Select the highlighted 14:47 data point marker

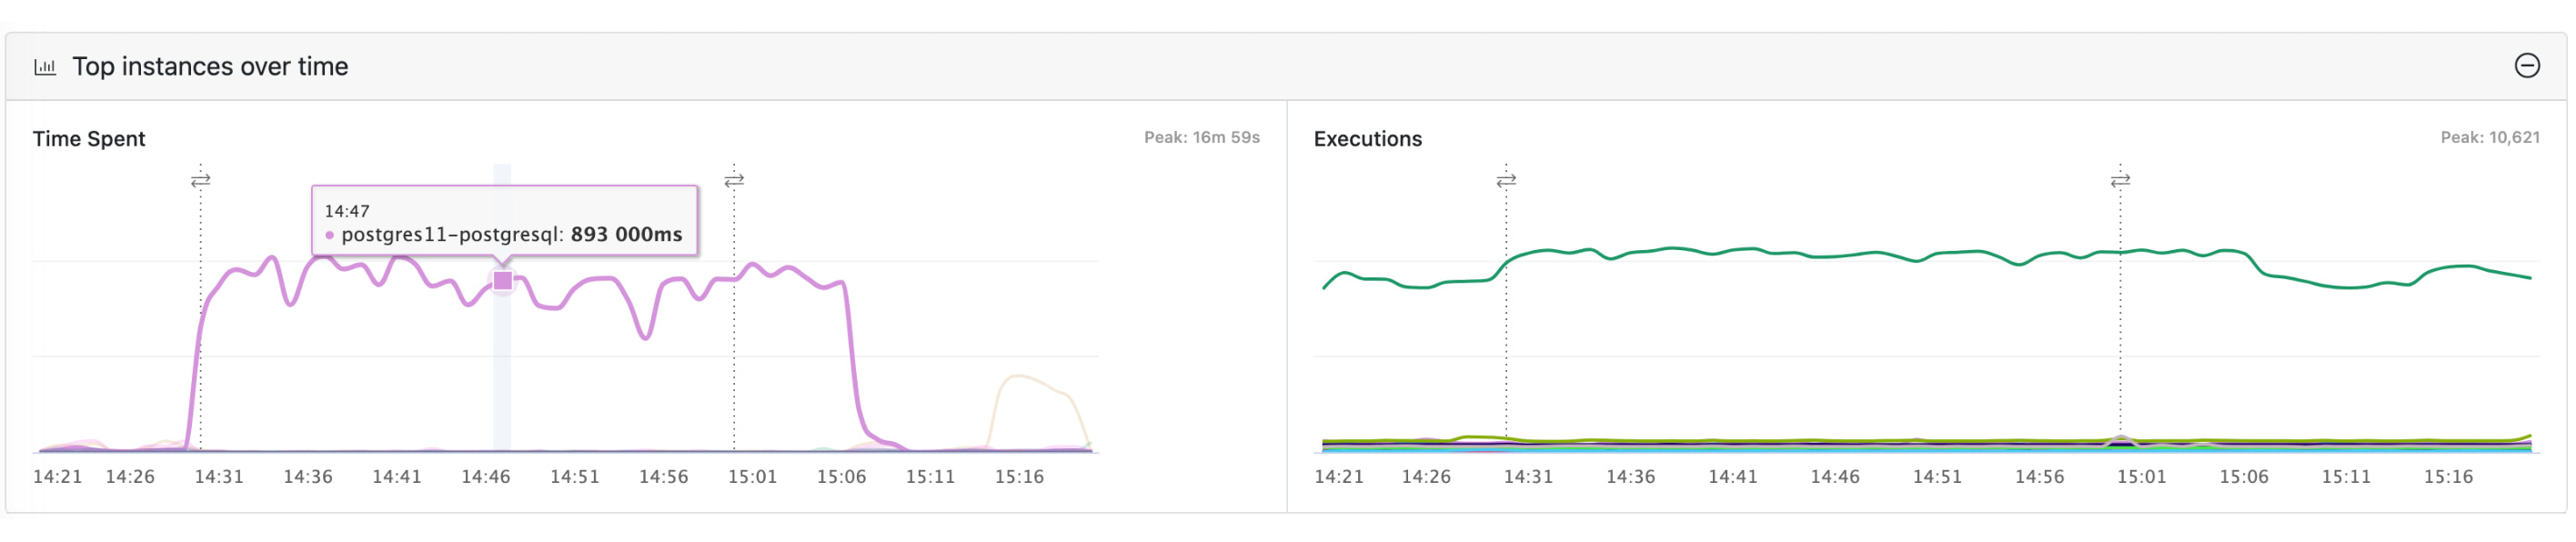[x=503, y=282]
